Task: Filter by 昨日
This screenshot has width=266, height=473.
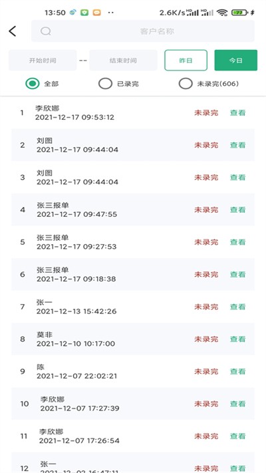Action: [186, 61]
